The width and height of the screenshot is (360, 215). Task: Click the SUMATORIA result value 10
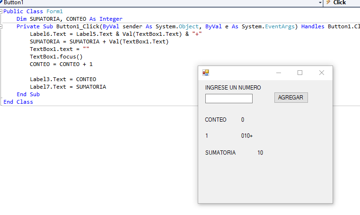260,153
